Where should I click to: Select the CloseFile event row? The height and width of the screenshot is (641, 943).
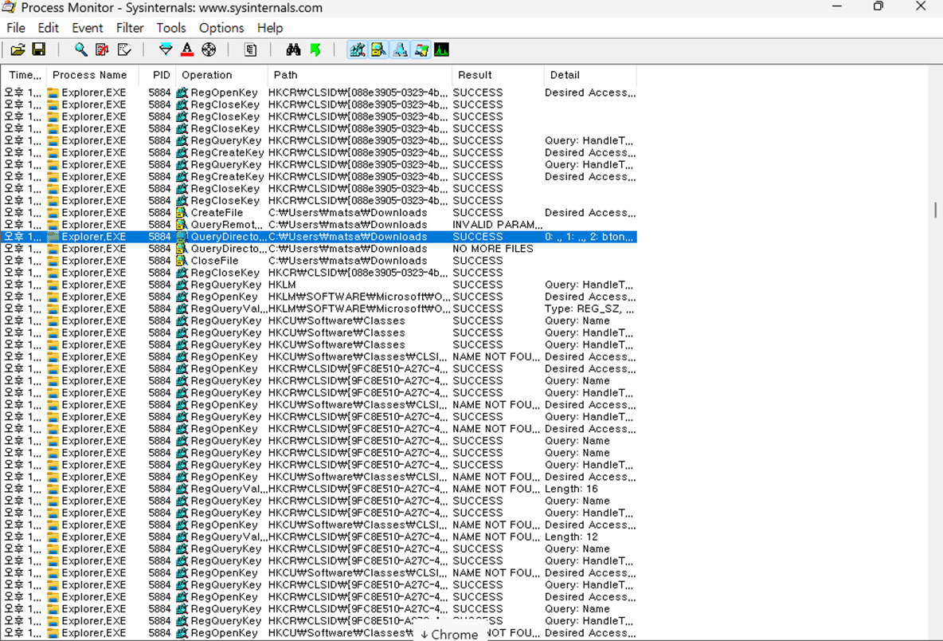(x=319, y=261)
